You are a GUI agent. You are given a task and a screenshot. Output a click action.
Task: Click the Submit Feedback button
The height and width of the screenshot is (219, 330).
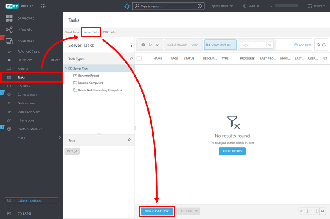(x=31, y=201)
